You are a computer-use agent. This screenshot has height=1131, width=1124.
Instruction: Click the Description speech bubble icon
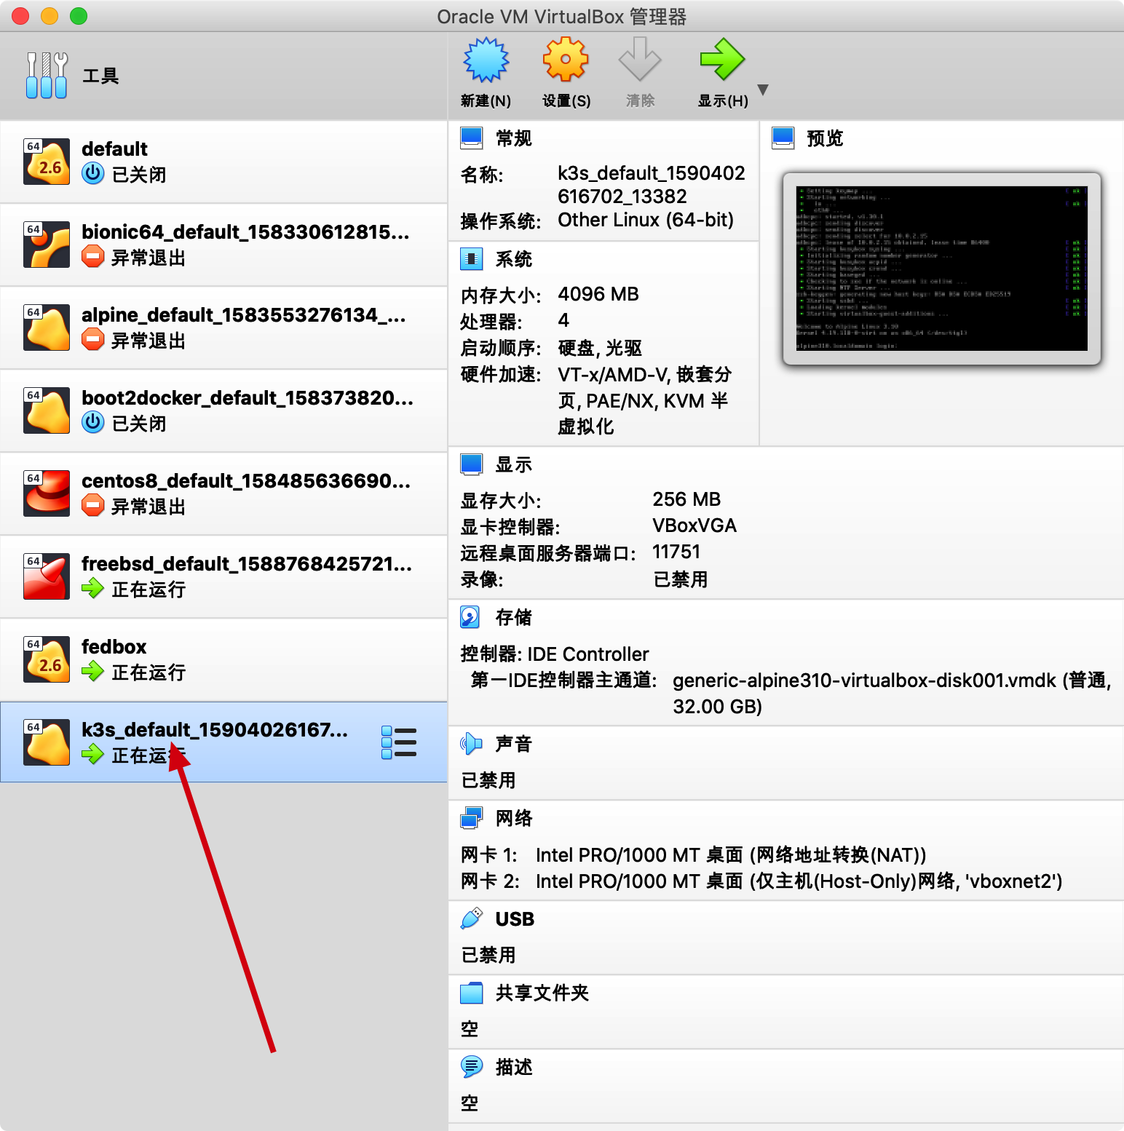click(x=472, y=1067)
